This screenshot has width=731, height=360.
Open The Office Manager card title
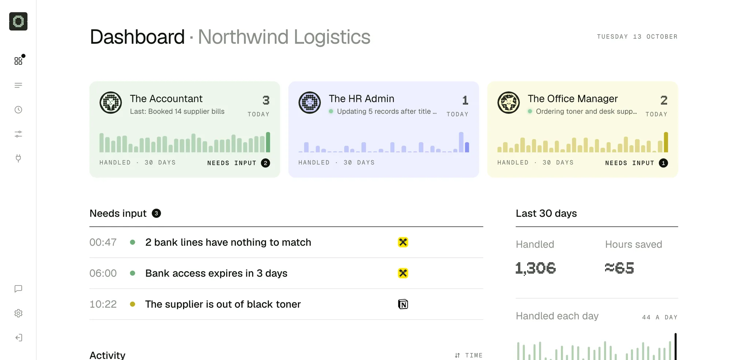pos(573,99)
